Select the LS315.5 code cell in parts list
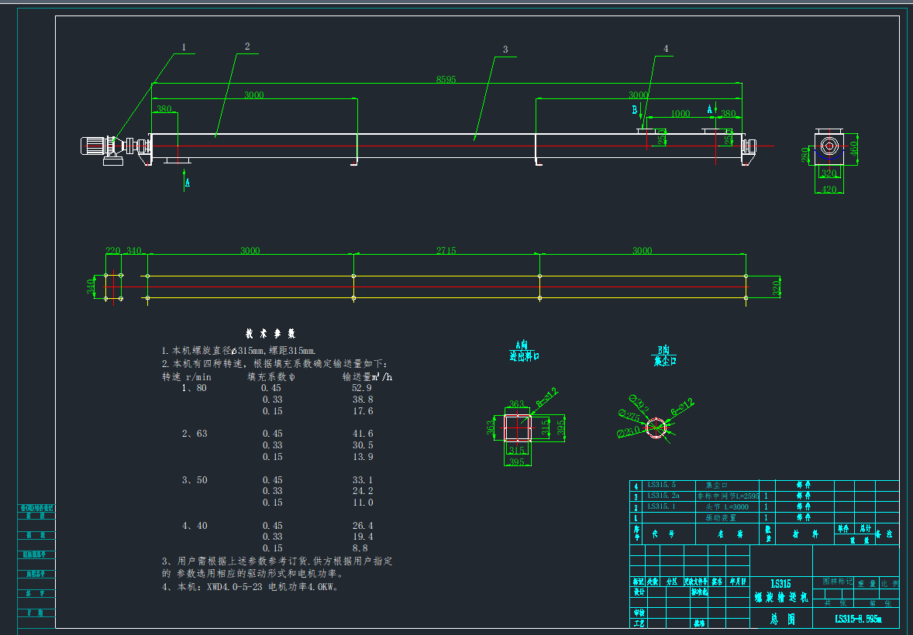Image resolution: width=913 pixels, height=635 pixels. 661,486
